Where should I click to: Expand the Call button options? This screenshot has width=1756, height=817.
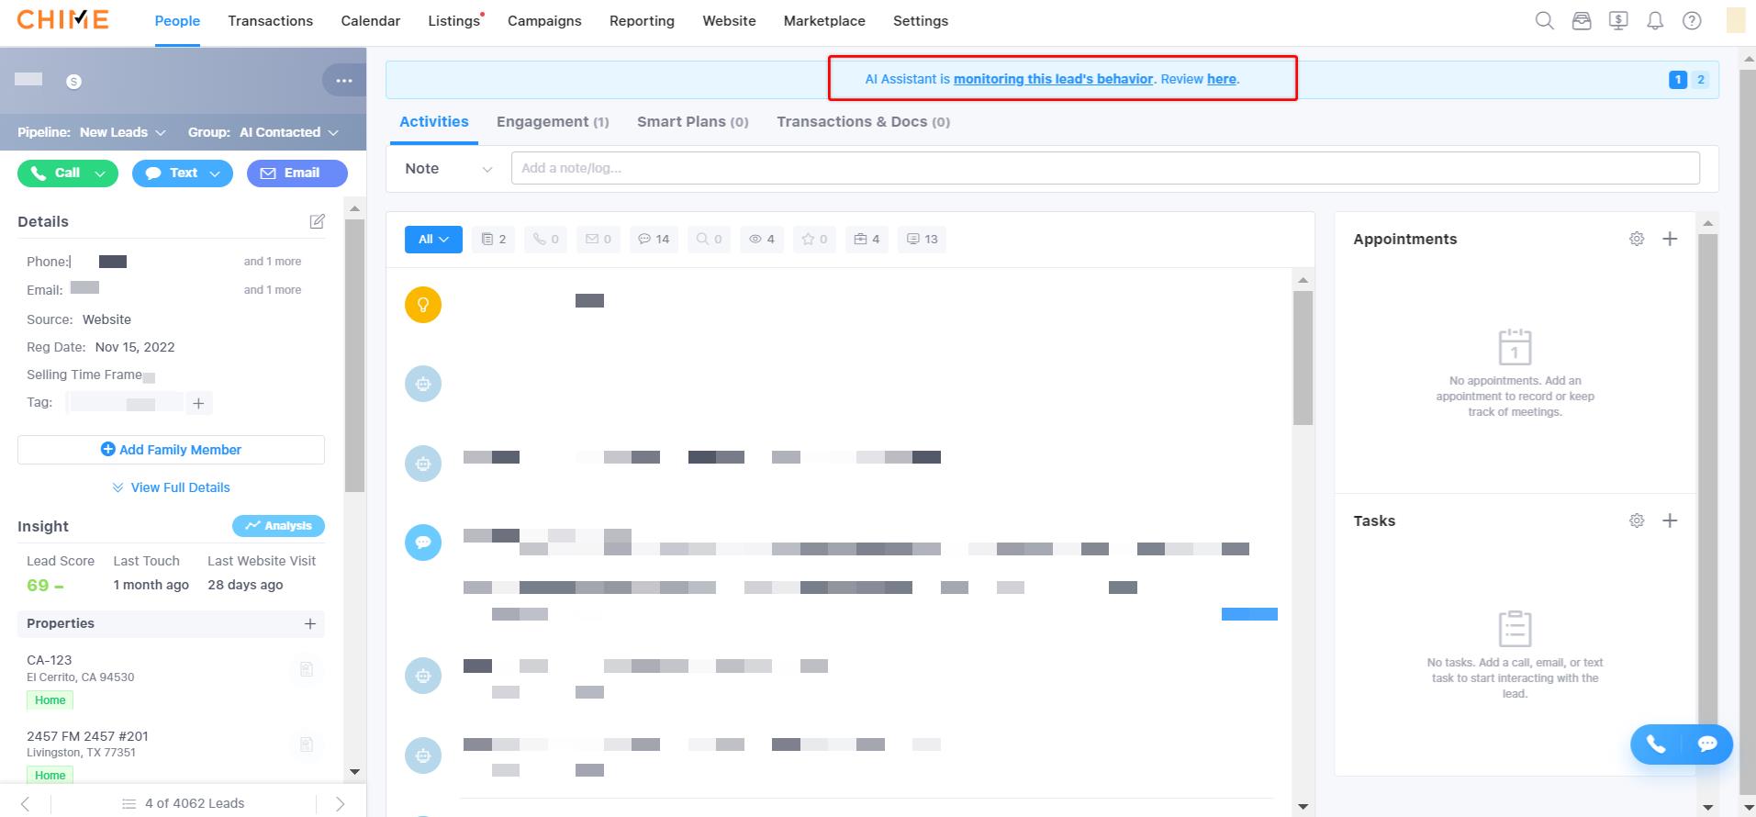[x=100, y=173]
